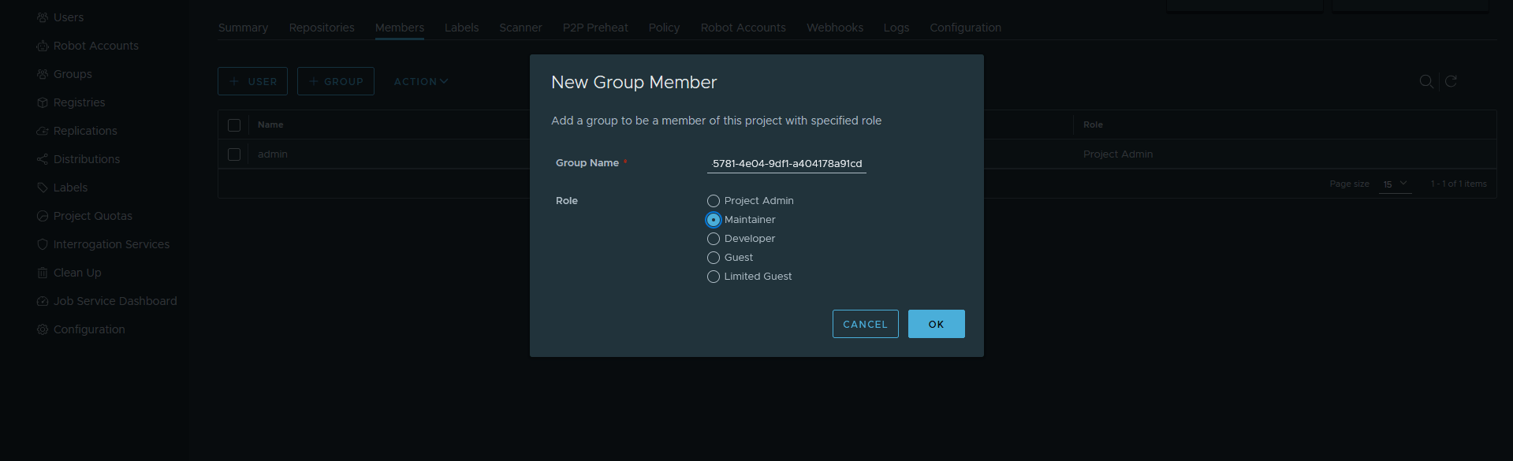Viewport: 1513px width, 461px height.
Task: Click the OK button in dialog
Action: point(937,324)
